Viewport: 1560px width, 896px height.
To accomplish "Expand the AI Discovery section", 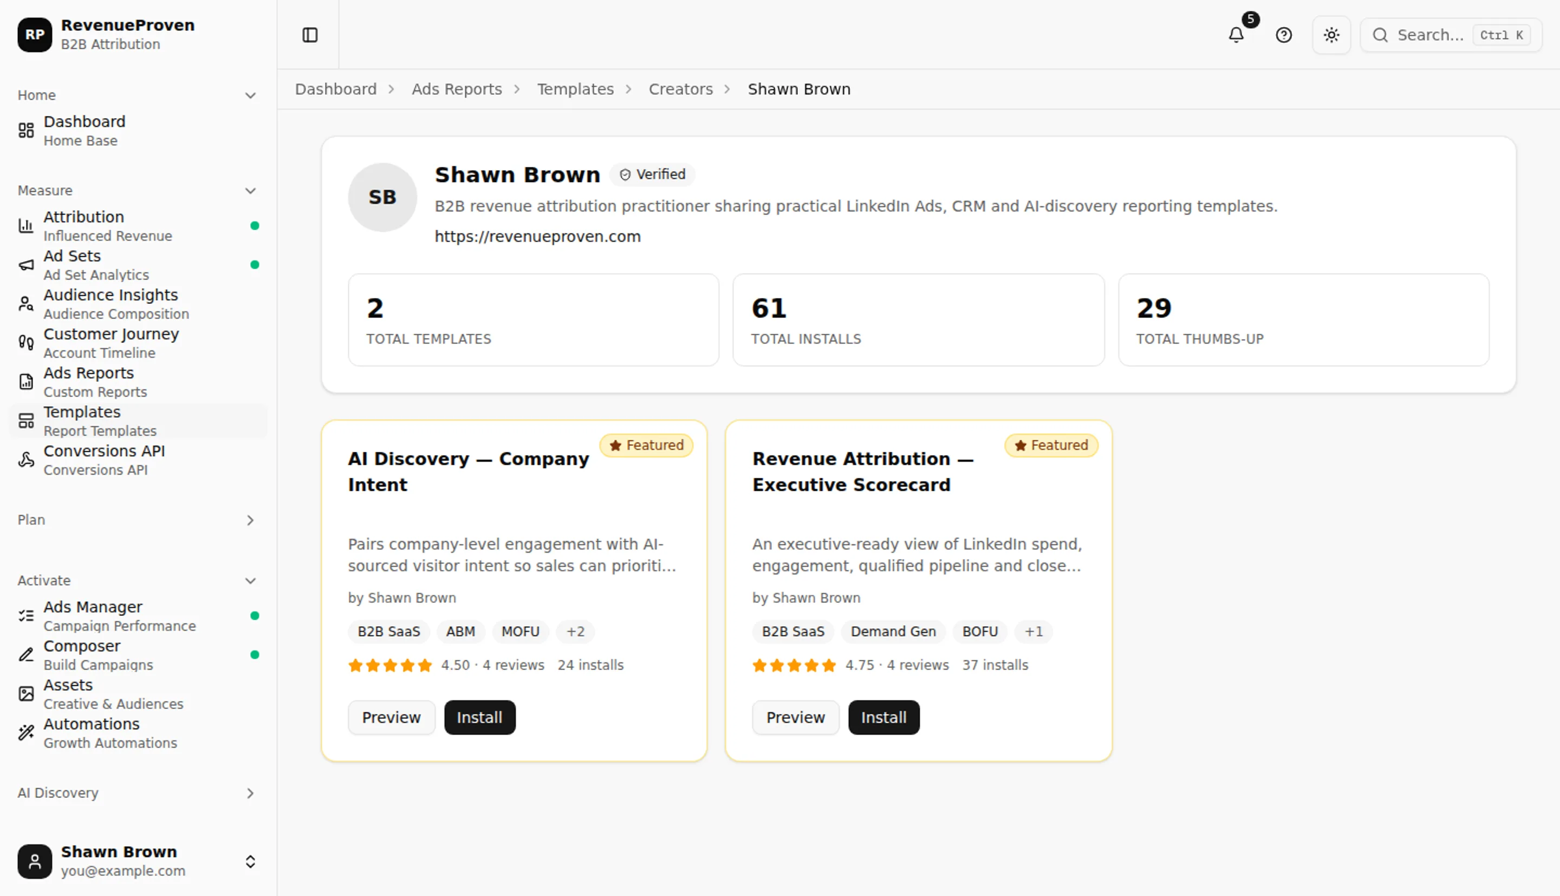I will click(x=138, y=793).
